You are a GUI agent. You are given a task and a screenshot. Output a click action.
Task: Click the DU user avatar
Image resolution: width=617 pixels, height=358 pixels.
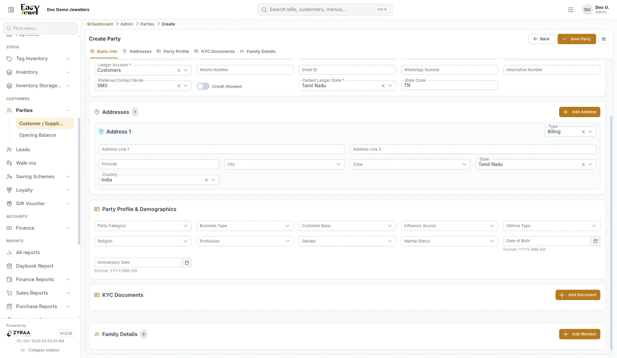coord(587,10)
